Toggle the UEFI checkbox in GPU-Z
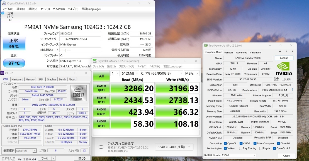This screenshot has height=161, width=309. click(283, 79)
